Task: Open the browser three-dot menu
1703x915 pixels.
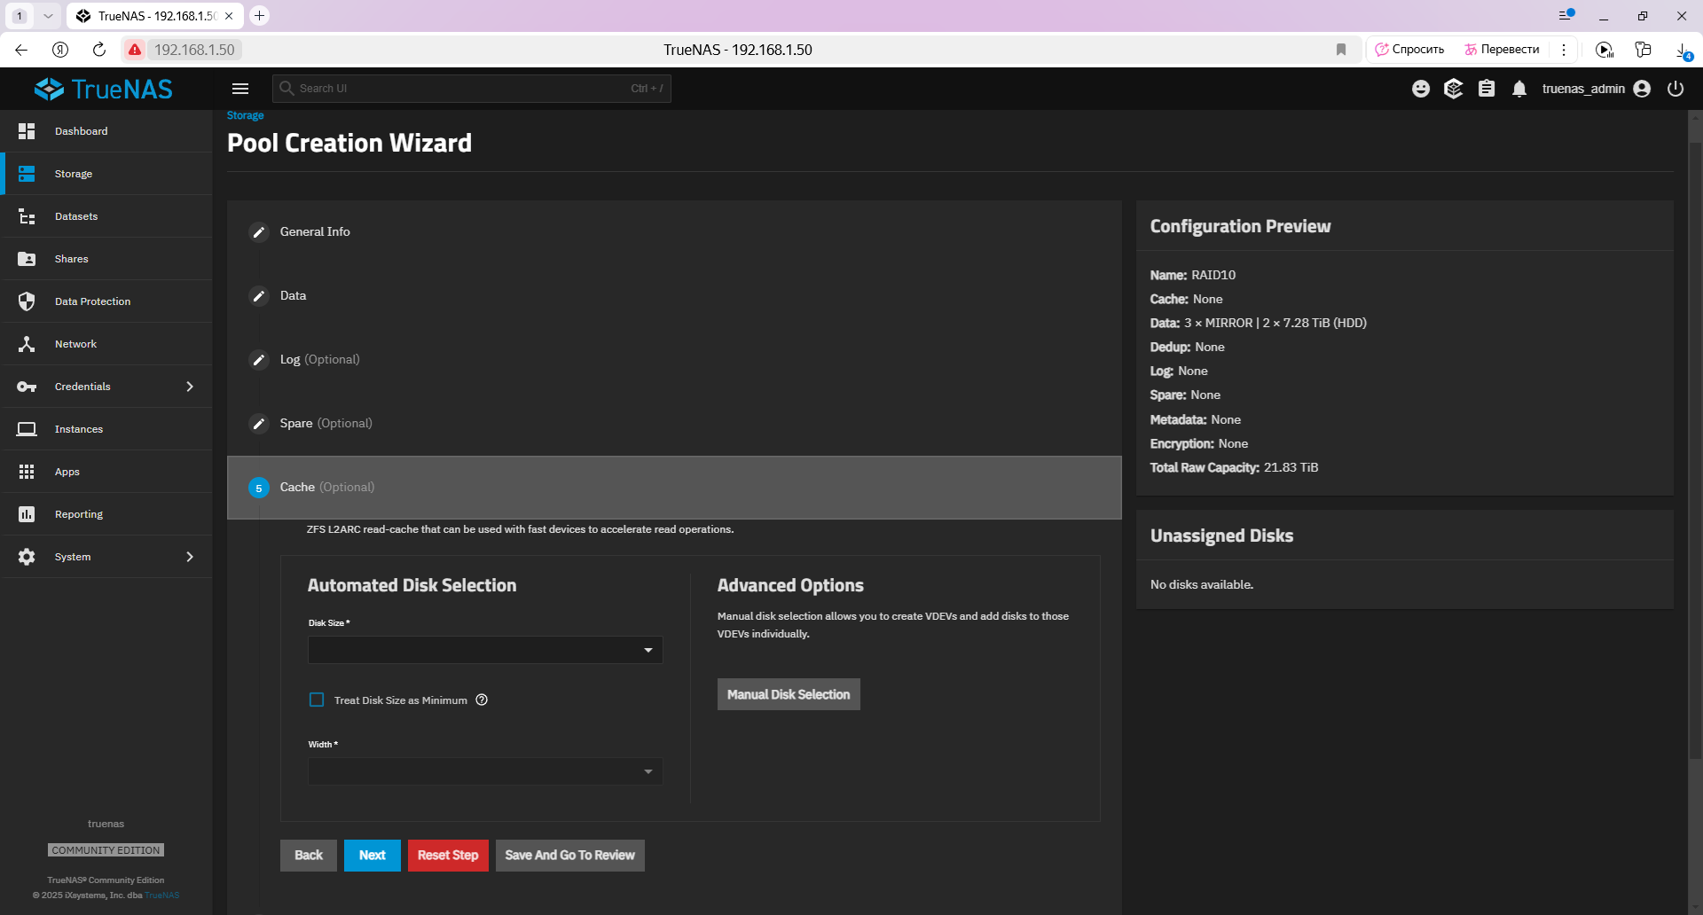Action: (x=1564, y=50)
